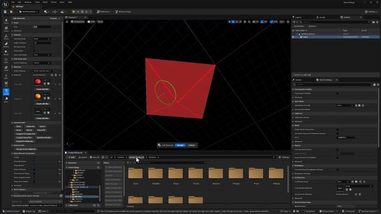Toggle visibility eye of Cone in Outliner

click(x=293, y=37)
